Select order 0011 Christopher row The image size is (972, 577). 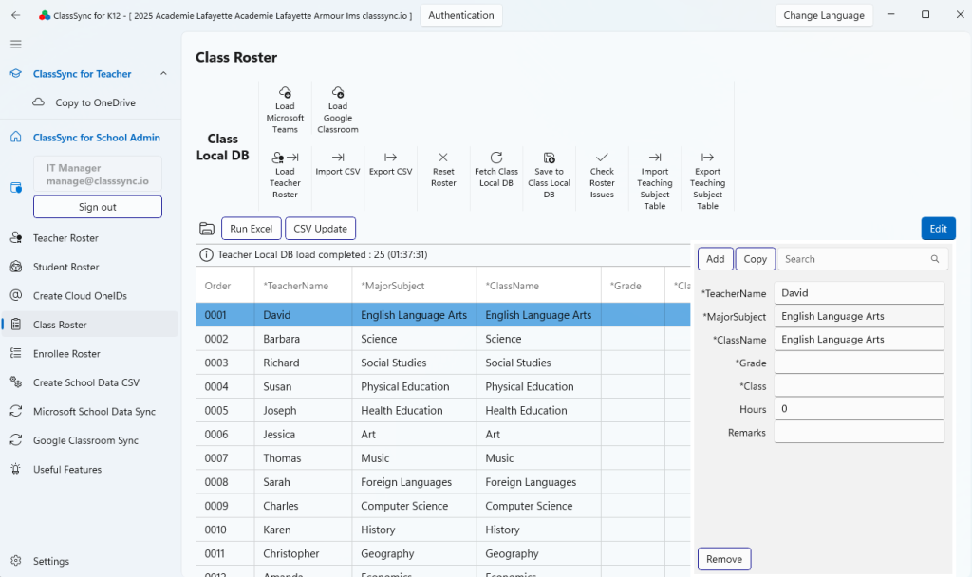coord(443,553)
